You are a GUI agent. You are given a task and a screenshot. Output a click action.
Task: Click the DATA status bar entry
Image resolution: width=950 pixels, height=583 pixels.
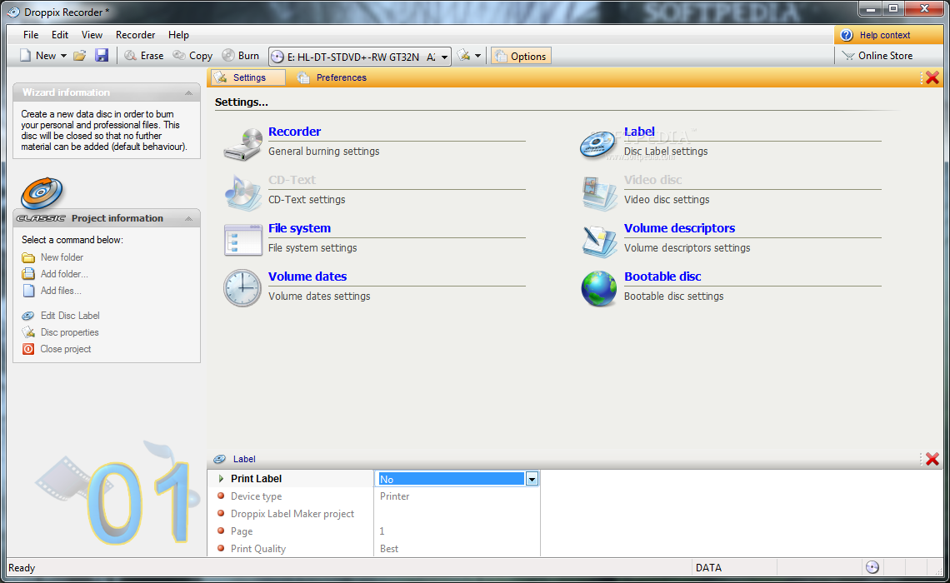coord(708,567)
